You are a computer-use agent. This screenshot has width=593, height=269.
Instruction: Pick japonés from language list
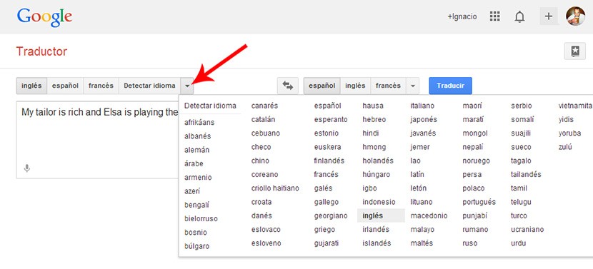click(x=424, y=119)
